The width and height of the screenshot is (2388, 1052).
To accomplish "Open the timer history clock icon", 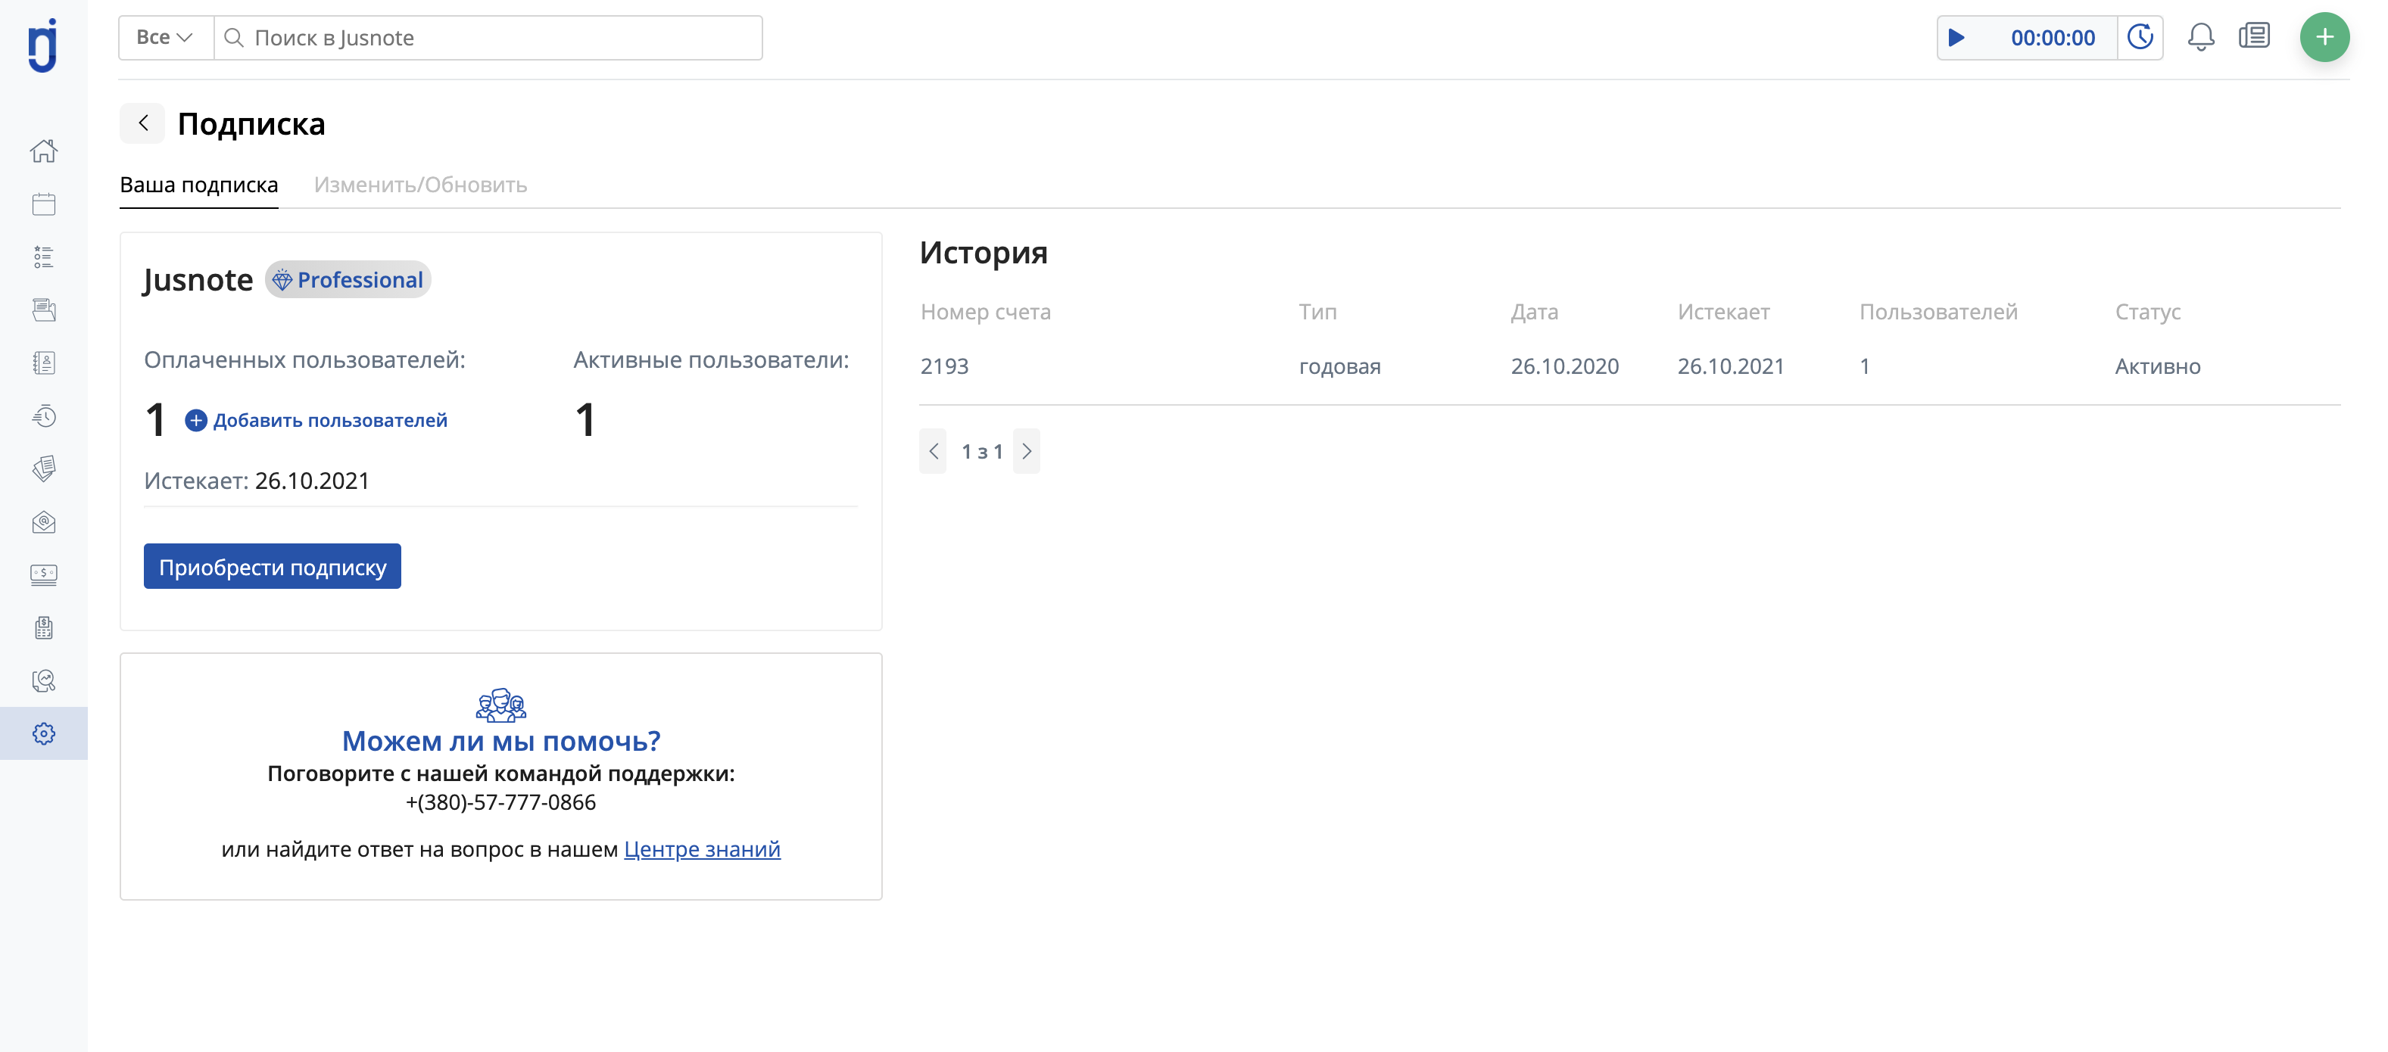I will pyautogui.click(x=2140, y=38).
